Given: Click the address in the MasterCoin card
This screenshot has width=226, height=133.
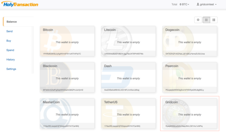Looking at the screenshot, I should [61, 126].
